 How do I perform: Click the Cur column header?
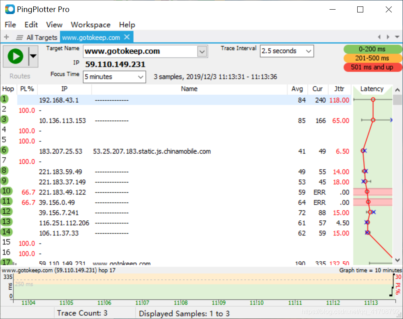[x=318, y=89]
